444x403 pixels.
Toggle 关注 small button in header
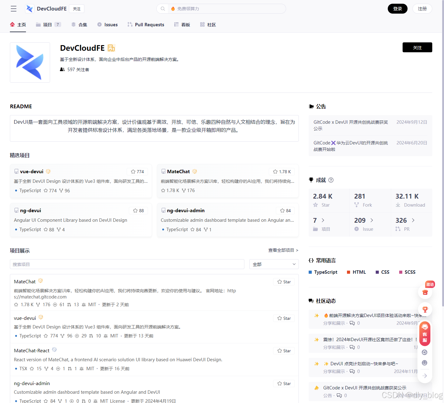[77, 9]
